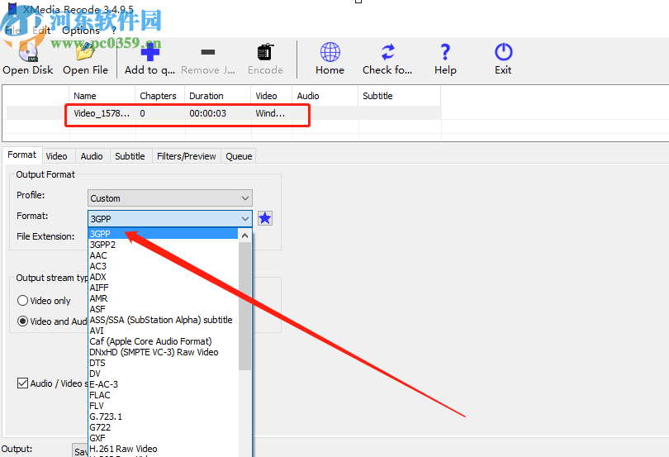Click the Check for updates icon
This screenshot has height=457, width=669.
coord(387,52)
